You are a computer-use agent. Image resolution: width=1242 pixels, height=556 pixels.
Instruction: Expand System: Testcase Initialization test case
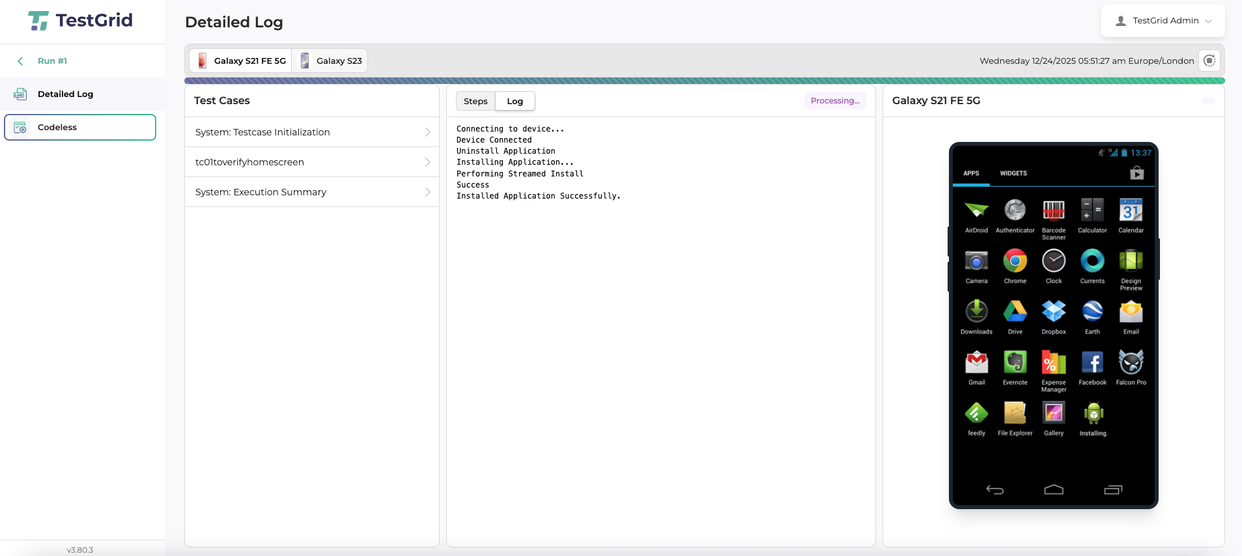(312, 132)
